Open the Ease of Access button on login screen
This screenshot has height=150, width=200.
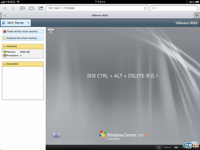tap(56, 136)
